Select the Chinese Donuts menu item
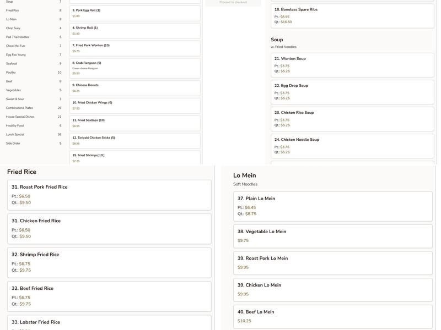This screenshot has height=330, width=441. (x=135, y=87)
